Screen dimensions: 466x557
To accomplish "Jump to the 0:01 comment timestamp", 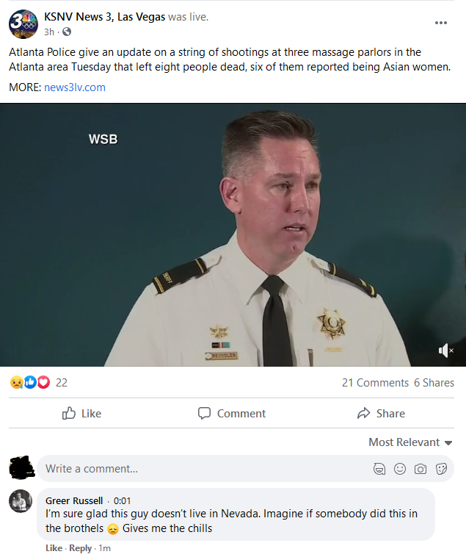I will (123, 501).
